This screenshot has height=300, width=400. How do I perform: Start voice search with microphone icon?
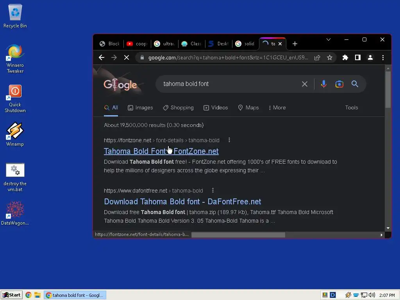click(324, 84)
